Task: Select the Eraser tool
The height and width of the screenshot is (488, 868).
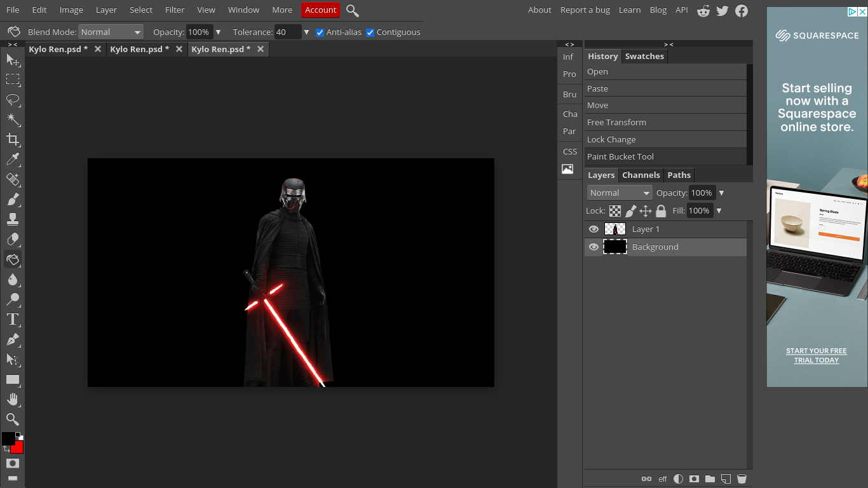Action: pyautogui.click(x=12, y=240)
